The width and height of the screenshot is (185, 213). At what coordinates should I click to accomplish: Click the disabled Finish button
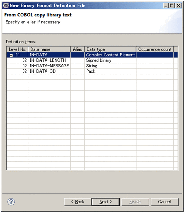(135, 202)
